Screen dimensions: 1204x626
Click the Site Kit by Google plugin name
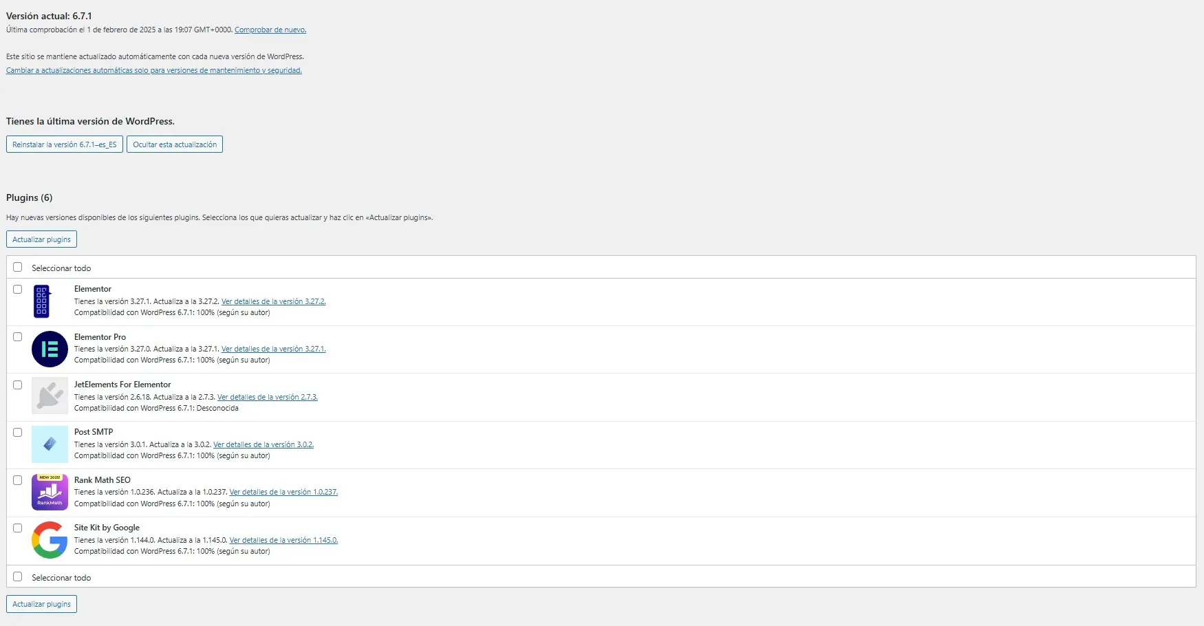pos(107,528)
